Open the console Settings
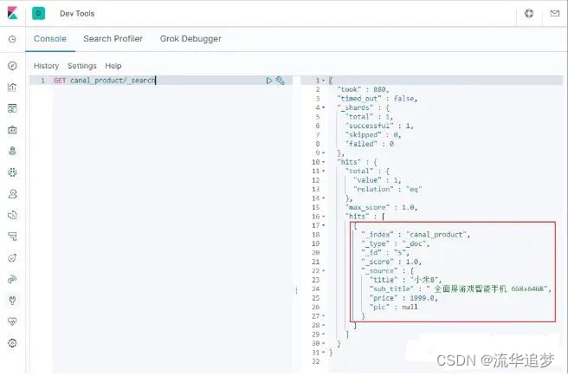The width and height of the screenshot is (568, 376). 82,66
